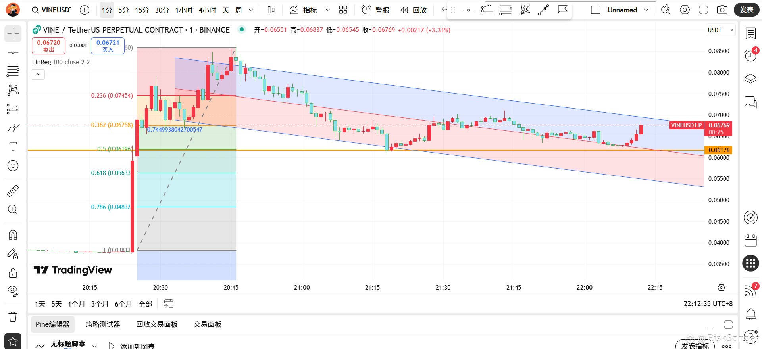Image resolution: width=762 pixels, height=349 pixels.
Task: Open the watchlist panel icon
Action: tap(750, 33)
